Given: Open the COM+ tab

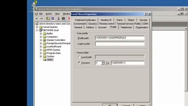Looking at the screenshot, I should tap(145, 24).
